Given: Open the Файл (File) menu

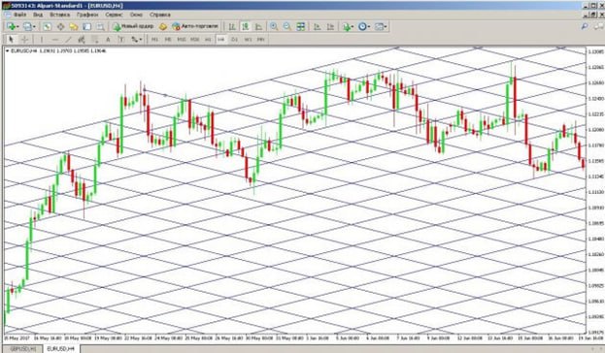Looking at the screenshot, I should coord(20,15).
